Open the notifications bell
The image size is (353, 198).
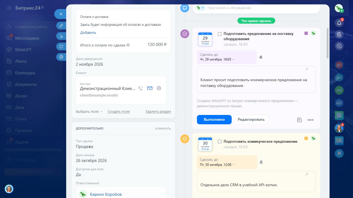tap(339, 23)
